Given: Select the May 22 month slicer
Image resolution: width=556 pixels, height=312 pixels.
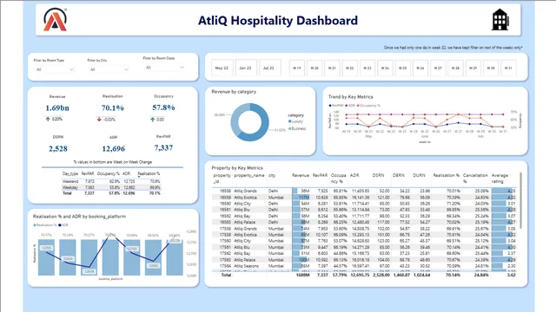Looking at the screenshot, I should pos(222,68).
